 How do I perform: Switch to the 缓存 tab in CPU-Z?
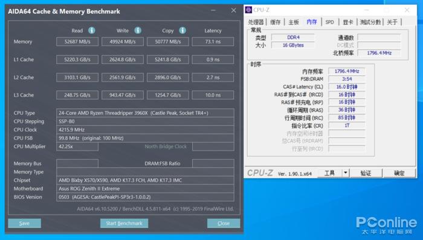(276, 22)
